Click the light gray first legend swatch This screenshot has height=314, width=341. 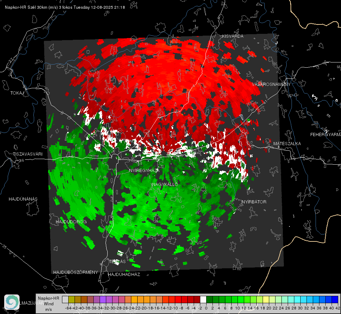65,299
